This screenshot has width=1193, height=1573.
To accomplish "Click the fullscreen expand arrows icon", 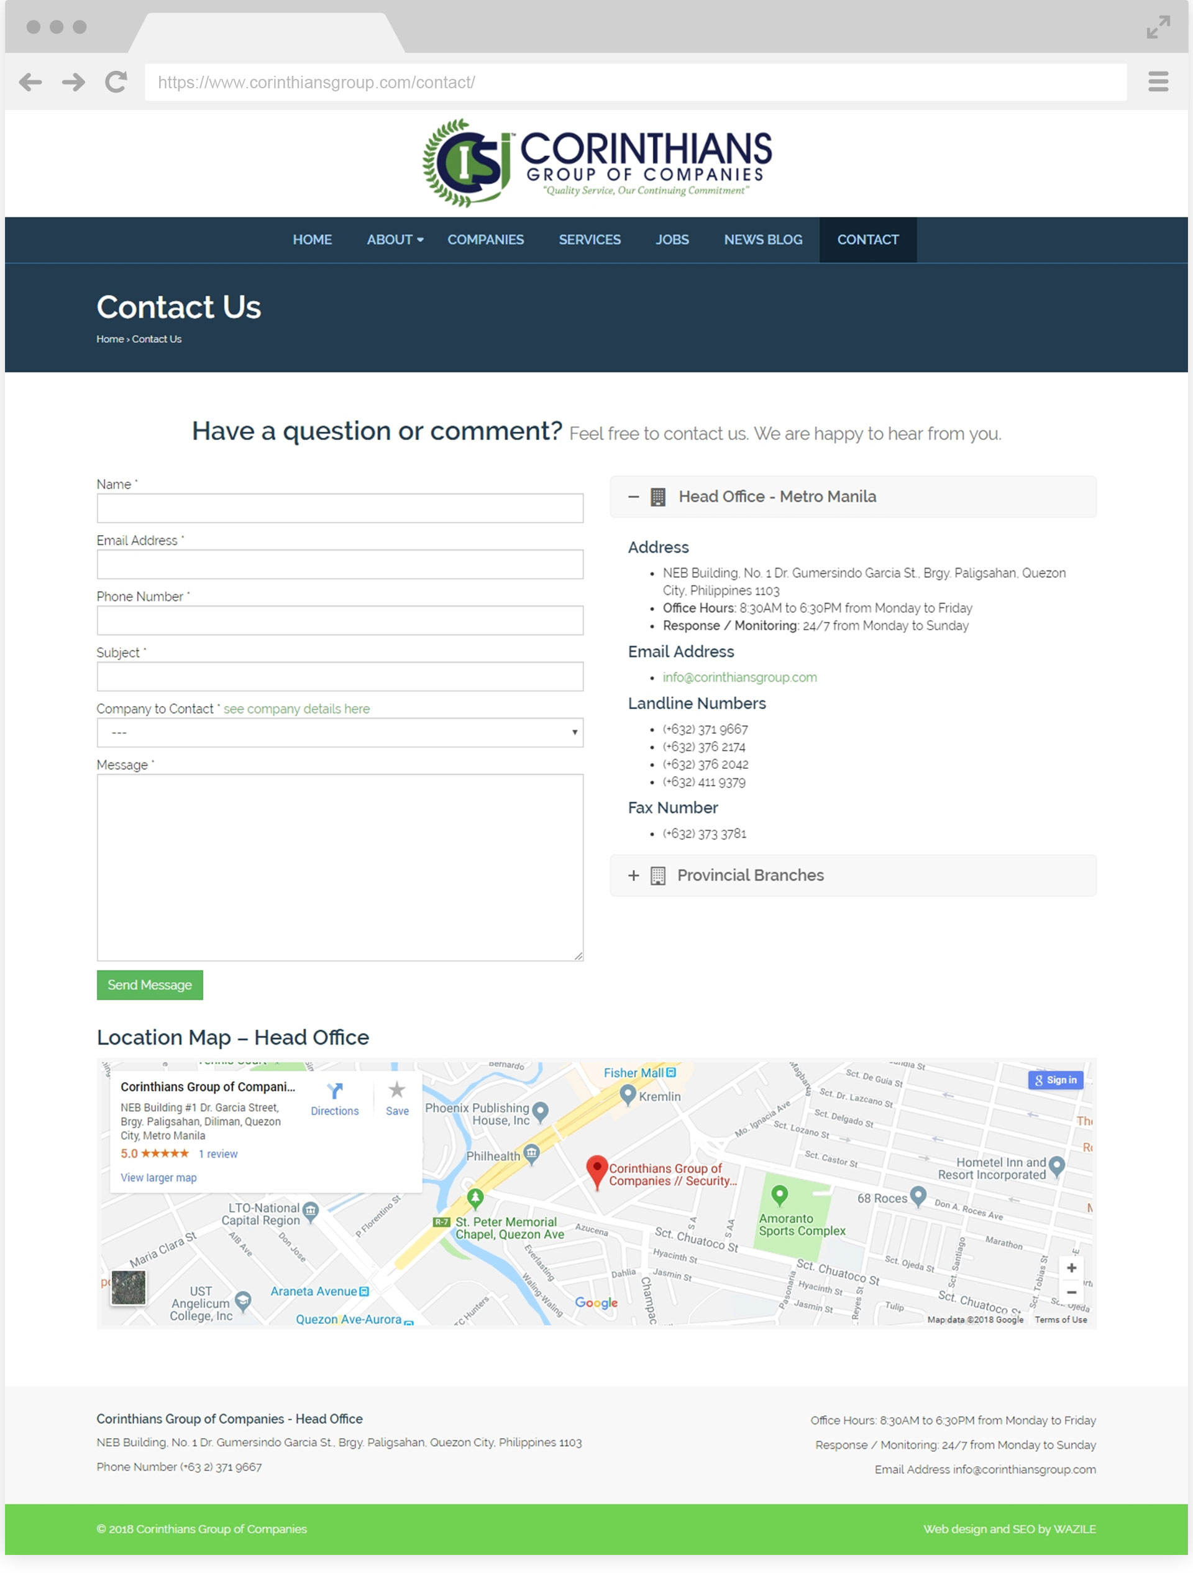I will (1158, 27).
